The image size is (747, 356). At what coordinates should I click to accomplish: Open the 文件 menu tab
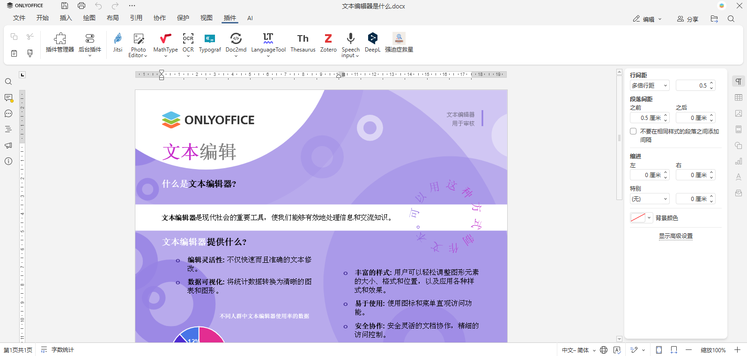coord(19,18)
